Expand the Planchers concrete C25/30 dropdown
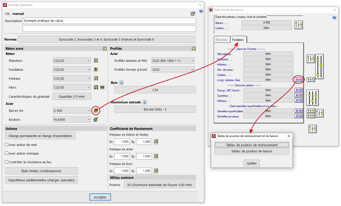341x206 pixels. pos(89,61)
